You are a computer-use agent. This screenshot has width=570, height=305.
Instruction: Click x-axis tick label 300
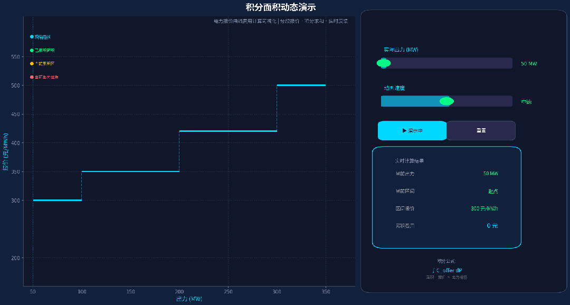click(x=277, y=292)
